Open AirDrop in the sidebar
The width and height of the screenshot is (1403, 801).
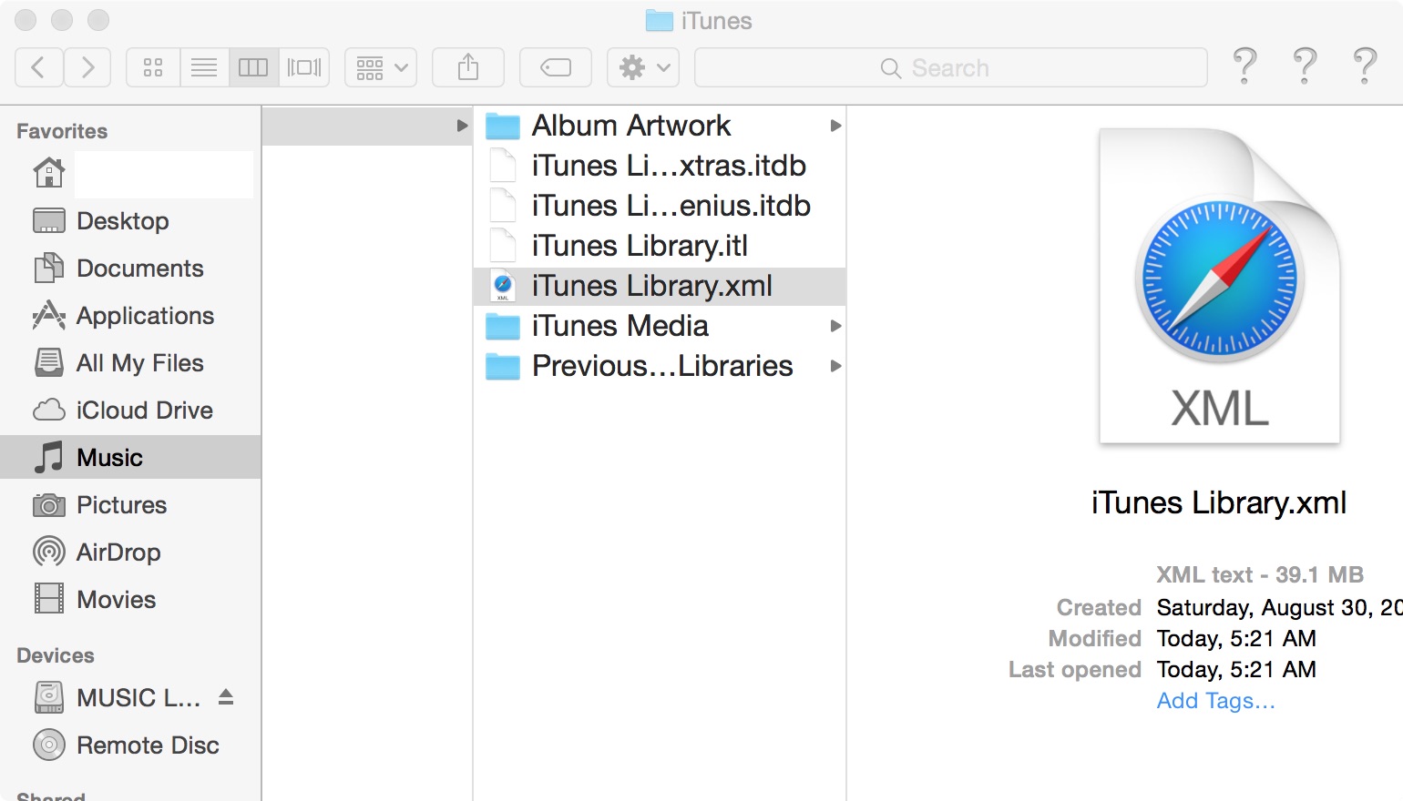click(x=131, y=553)
